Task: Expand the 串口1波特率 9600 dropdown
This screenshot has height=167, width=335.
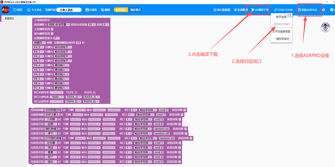Action: click(56, 97)
